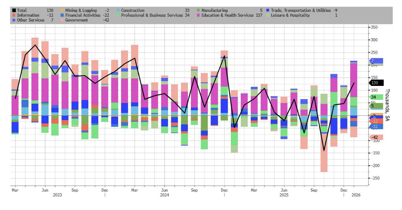This screenshot has width=402, height=210.
Task: Click the Leisure & Hospitality legend swatch
Action: tap(268, 16)
